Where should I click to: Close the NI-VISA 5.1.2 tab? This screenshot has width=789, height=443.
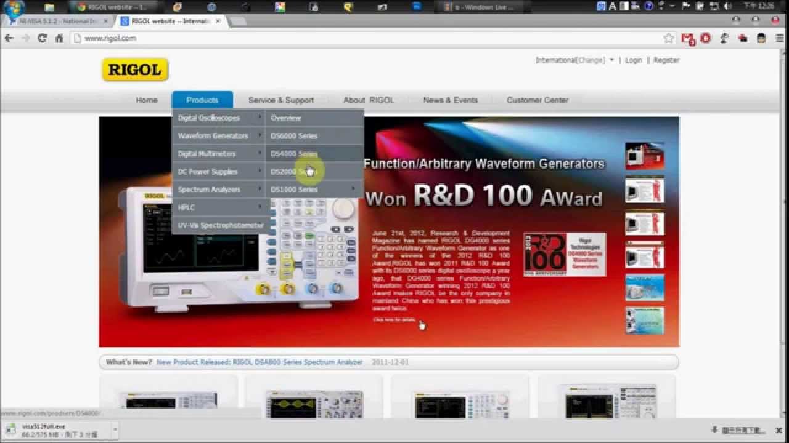pos(106,21)
